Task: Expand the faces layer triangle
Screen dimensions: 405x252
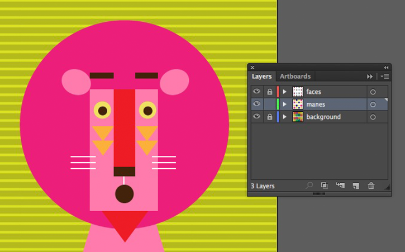Action: point(285,92)
